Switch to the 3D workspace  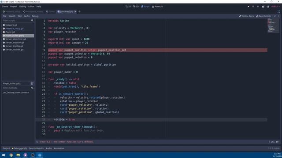click(x=136, y=7)
